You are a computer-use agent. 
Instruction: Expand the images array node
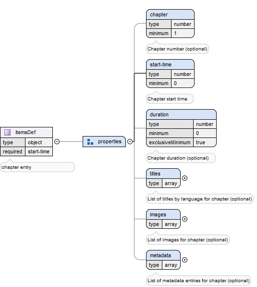(x=185, y=219)
